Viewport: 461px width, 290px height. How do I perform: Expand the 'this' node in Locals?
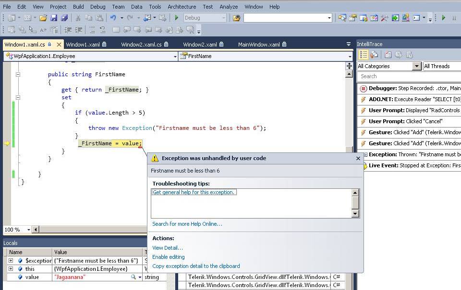(11, 269)
